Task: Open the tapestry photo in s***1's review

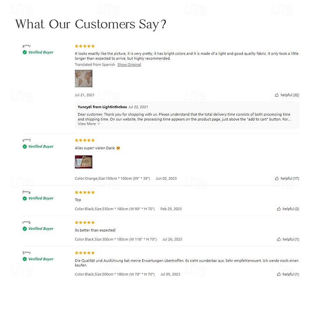Action: click(83, 162)
